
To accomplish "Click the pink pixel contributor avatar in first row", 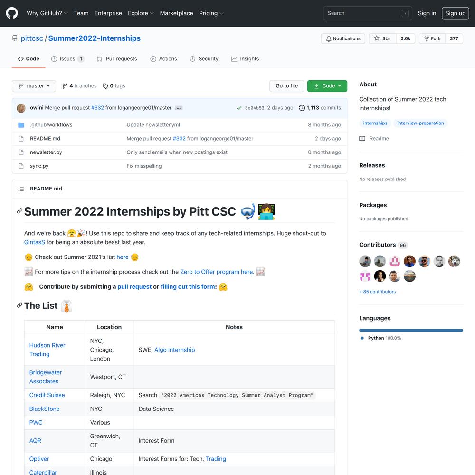I will coord(395,261).
